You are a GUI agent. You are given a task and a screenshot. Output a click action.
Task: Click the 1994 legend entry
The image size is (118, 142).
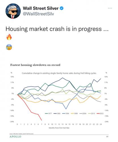[66, 113]
